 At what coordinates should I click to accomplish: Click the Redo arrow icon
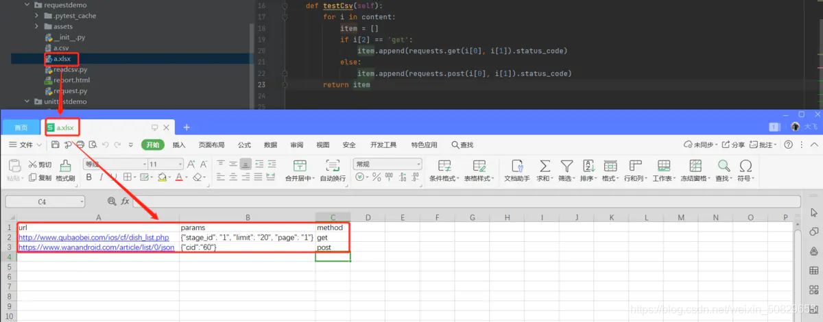[118, 145]
